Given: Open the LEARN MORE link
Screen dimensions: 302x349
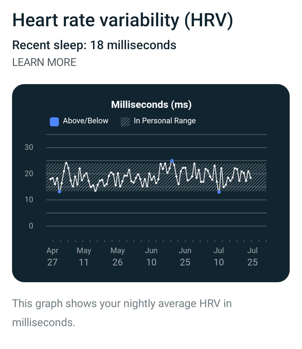Looking at the screenshot, I should coord(44,62).
